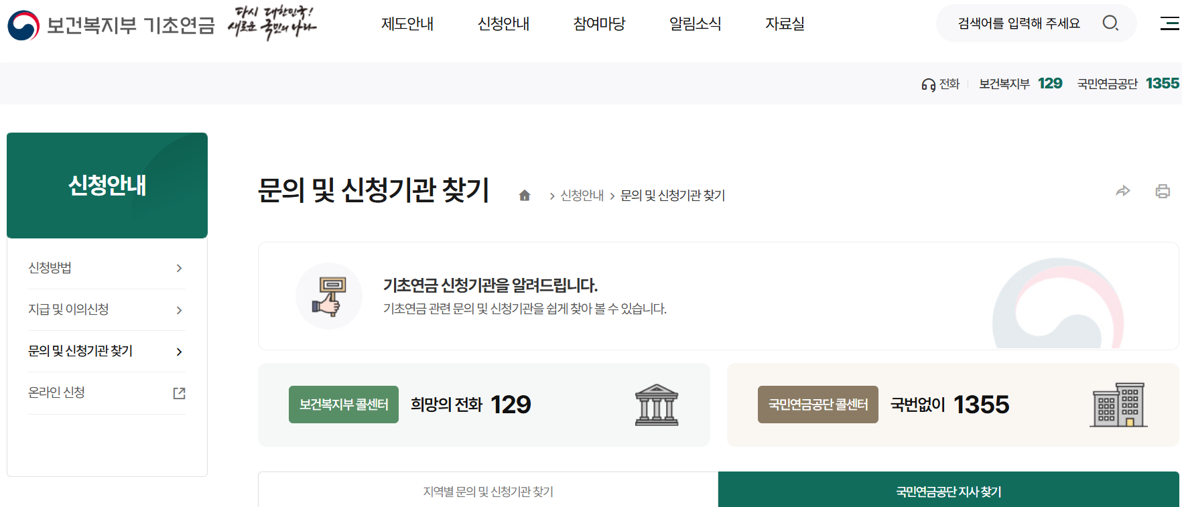
Task: Click the headset 전화 icon
Action: point(928,84)
